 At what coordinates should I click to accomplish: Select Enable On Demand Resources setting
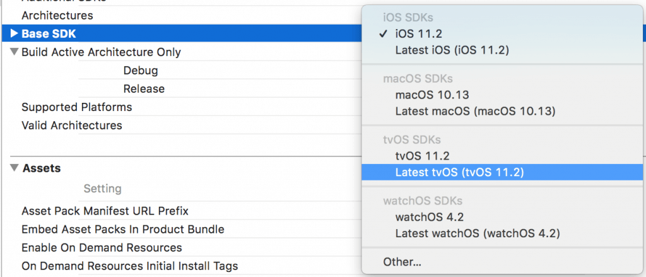click(102, 247)
